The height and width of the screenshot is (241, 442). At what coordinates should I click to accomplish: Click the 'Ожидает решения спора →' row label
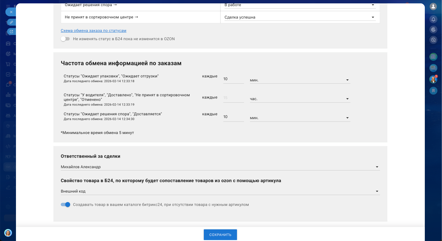(91, 5)
